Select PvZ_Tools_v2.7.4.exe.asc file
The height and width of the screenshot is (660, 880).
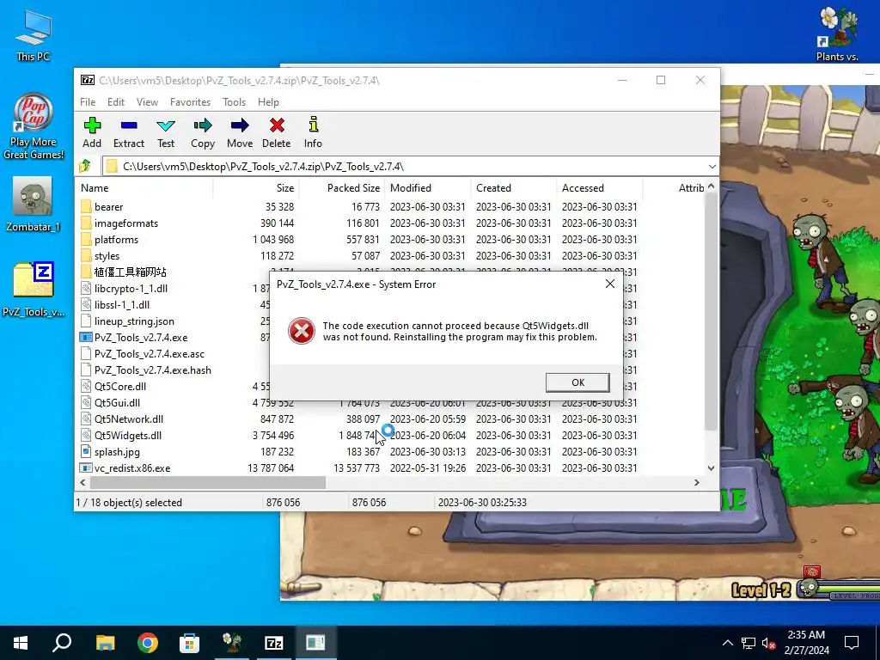coord(150,354)
